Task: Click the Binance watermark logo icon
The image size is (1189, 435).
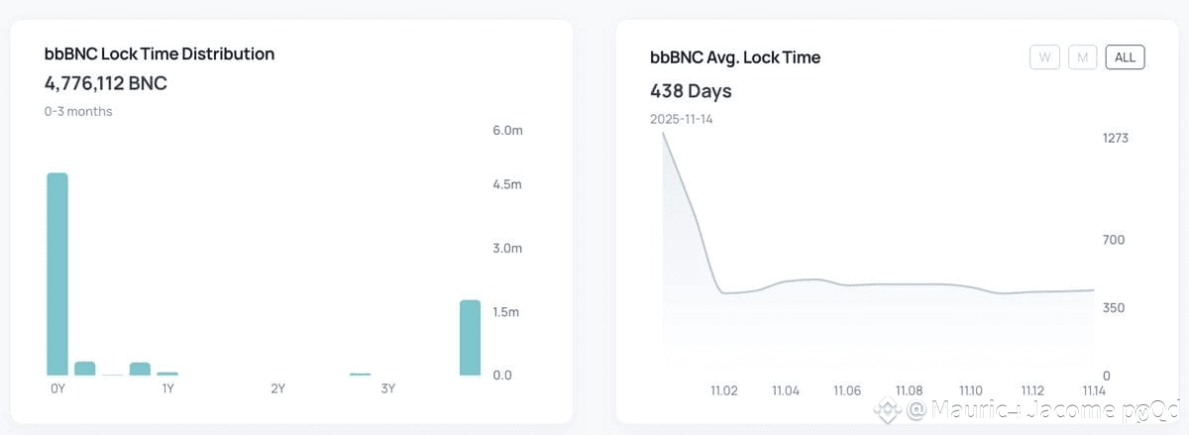Action: point(887,409)
